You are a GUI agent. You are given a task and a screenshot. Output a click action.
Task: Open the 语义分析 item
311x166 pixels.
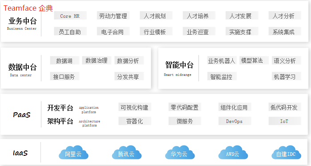[287, 60]
